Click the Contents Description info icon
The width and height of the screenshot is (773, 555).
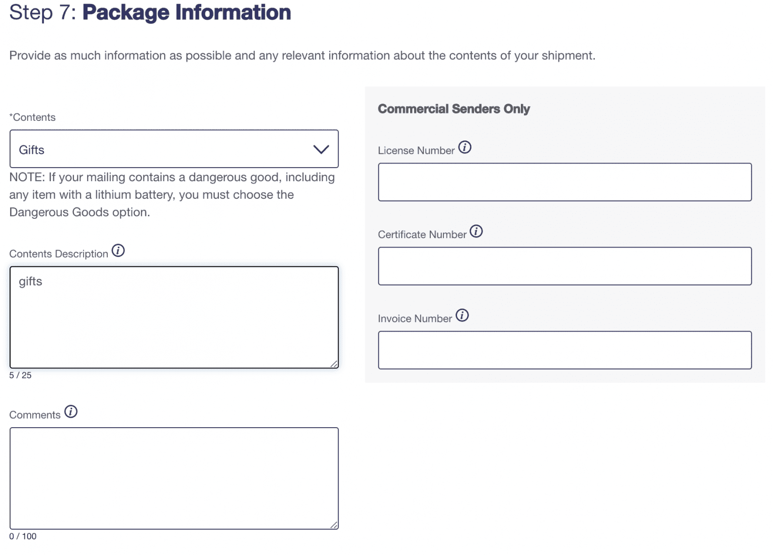(119, 251)
